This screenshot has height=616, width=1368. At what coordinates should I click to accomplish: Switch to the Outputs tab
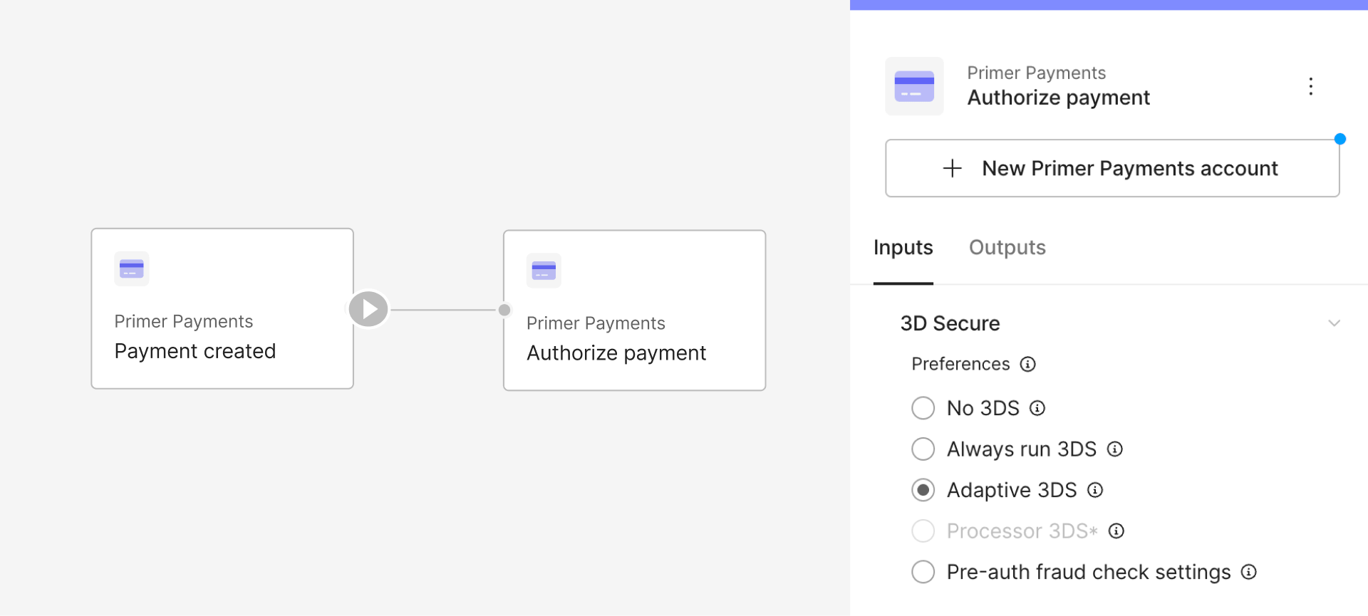point(1007,248)
